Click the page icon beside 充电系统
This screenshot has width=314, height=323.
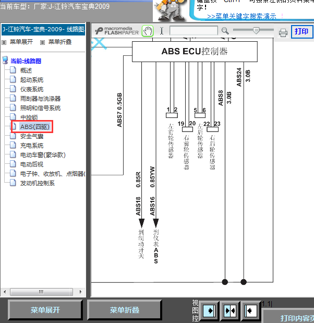[13, 145]
